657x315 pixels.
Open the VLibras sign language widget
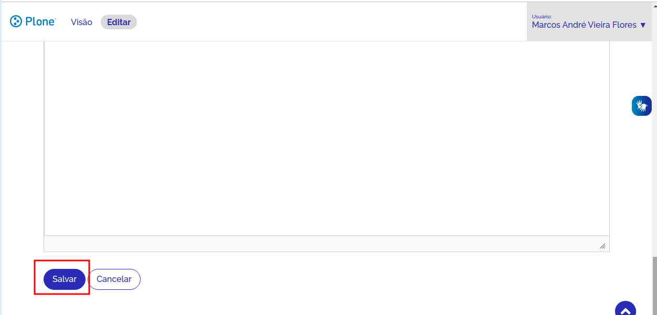point(641,106)
